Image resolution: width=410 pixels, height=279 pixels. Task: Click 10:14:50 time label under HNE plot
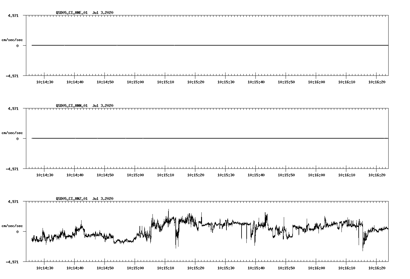pyautogui.click(x=105, y=82)
